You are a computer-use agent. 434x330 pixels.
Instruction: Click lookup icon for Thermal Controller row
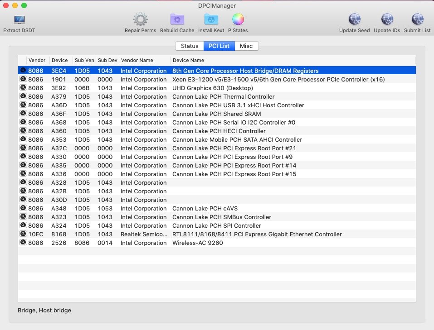coord(23,96)
